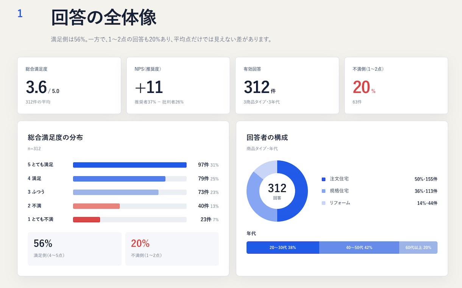This screenshot has width=462, height=288.
Task: Click the 312件の平均 caption
Action: tap(38, 102)
